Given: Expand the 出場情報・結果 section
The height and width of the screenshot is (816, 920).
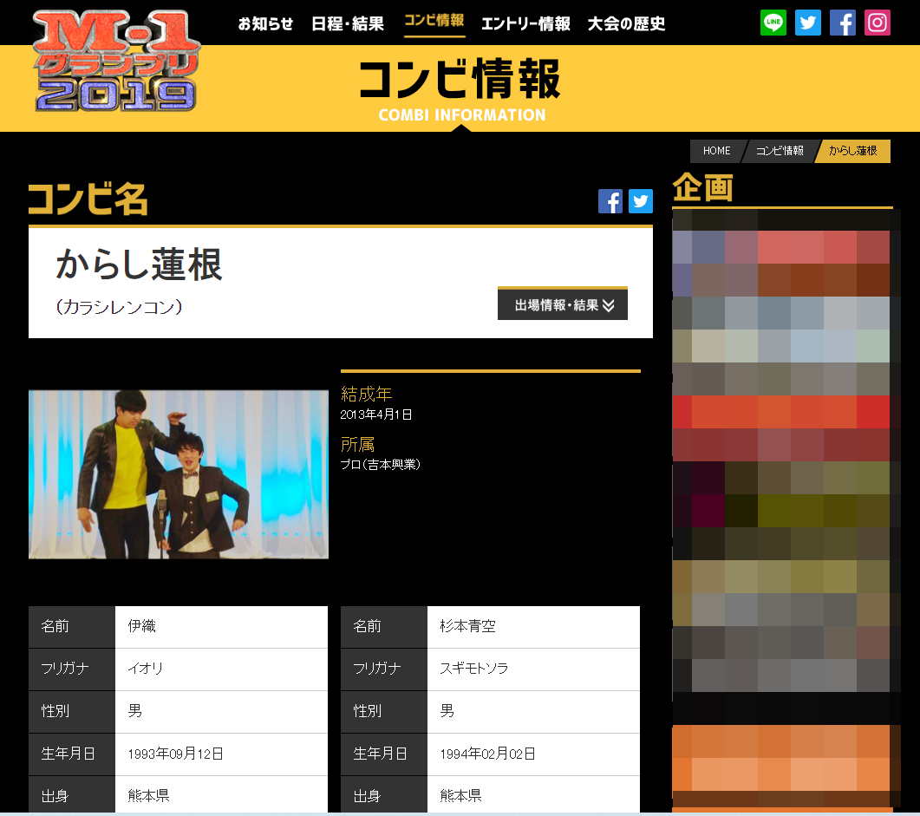Looking at the screenshot, I should click(563, 304).
